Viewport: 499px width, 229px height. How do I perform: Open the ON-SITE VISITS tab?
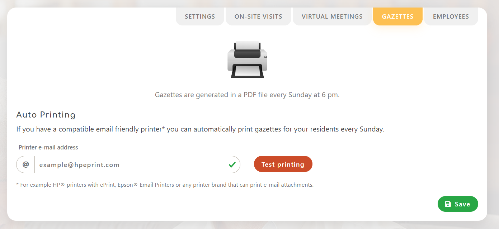[258, 16]
